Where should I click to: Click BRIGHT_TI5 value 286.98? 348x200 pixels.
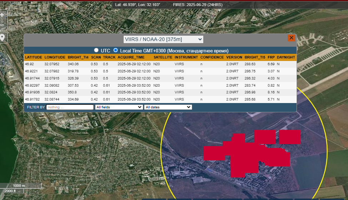pos(250,92)
